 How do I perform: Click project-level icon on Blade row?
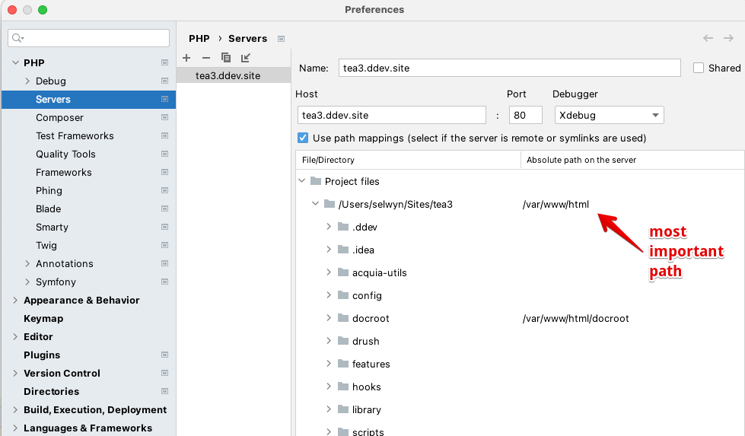[164, 208]
